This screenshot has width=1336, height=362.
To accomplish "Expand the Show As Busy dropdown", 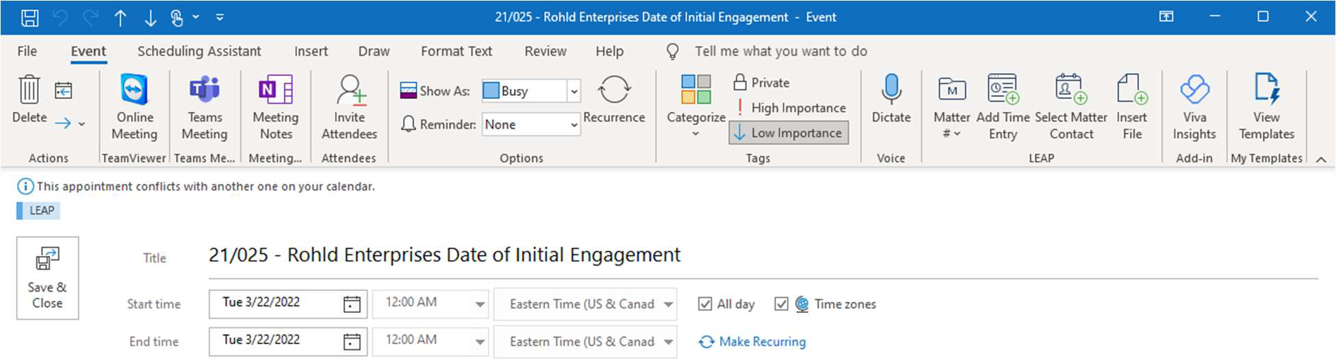I will coord(574,91).
